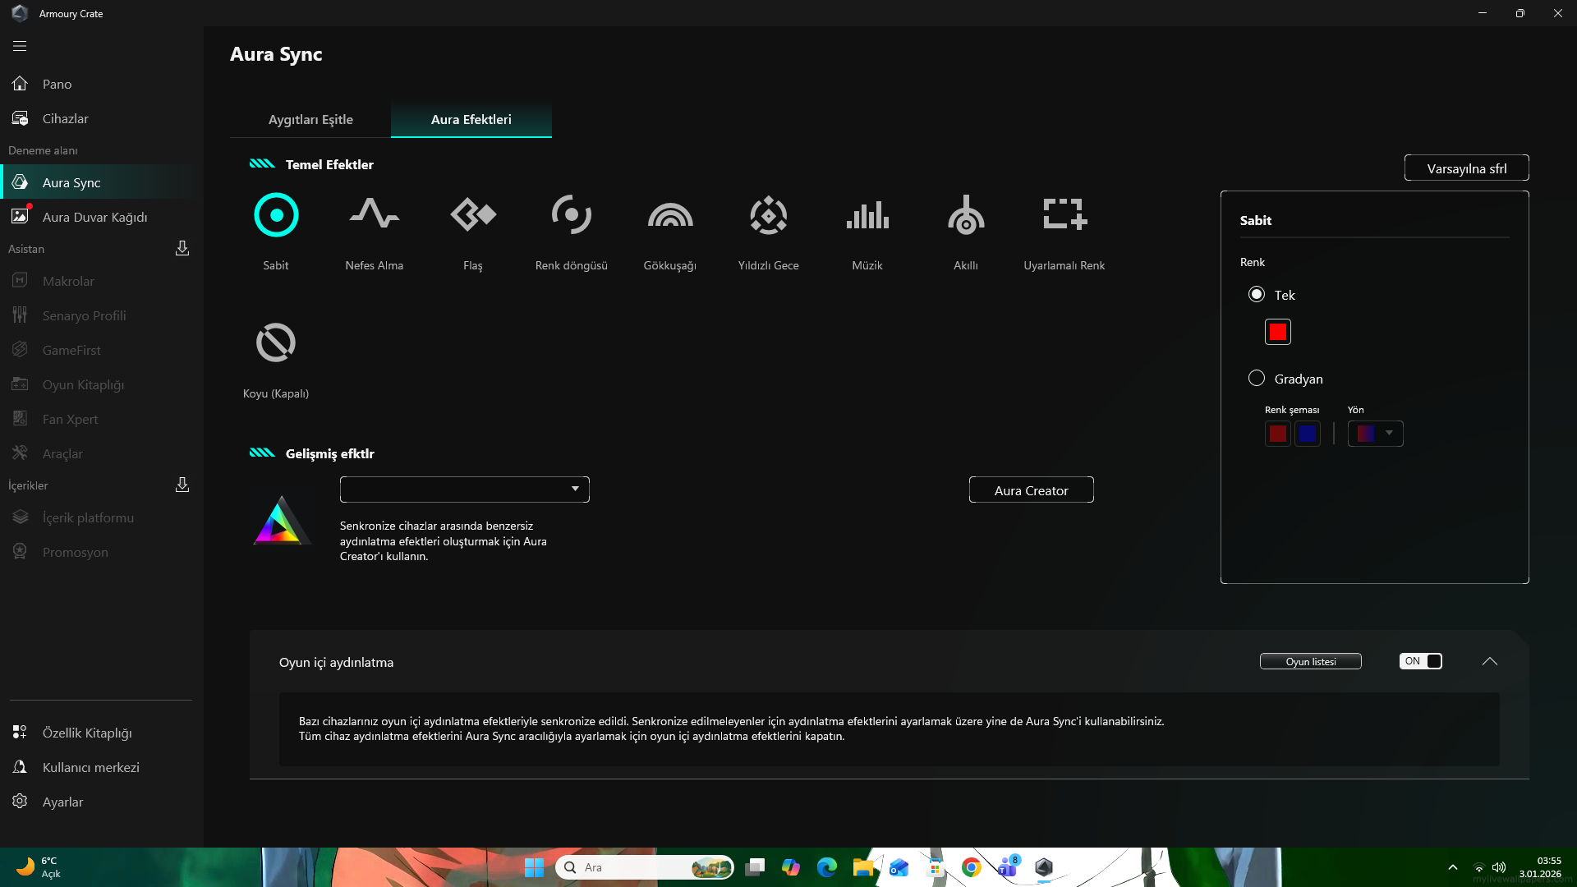Download İçerikler section modules

coord(182,485)
